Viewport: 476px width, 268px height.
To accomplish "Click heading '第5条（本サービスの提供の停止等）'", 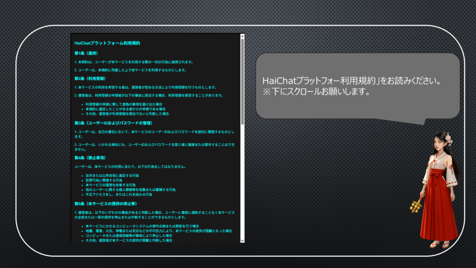I will [106, 204].
